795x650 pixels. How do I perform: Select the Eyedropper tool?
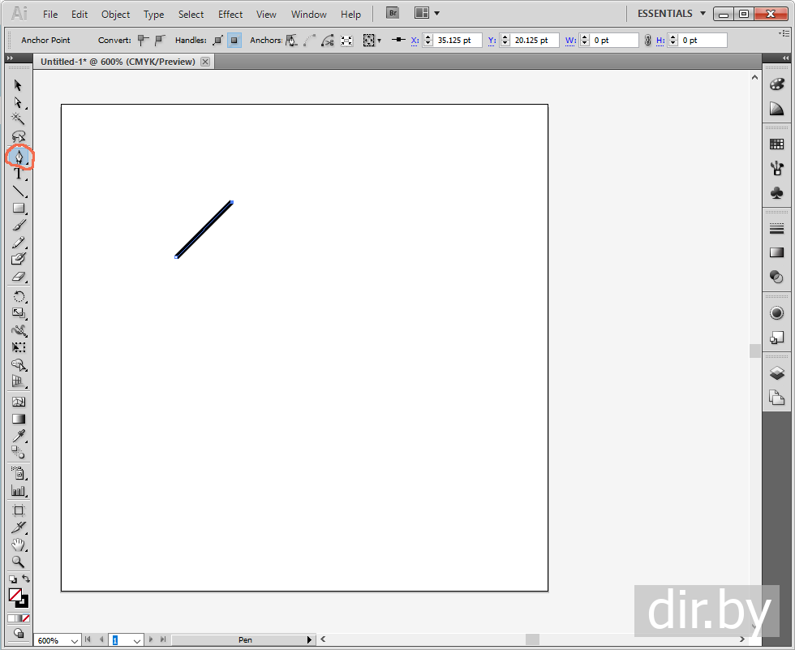point(19,437)
